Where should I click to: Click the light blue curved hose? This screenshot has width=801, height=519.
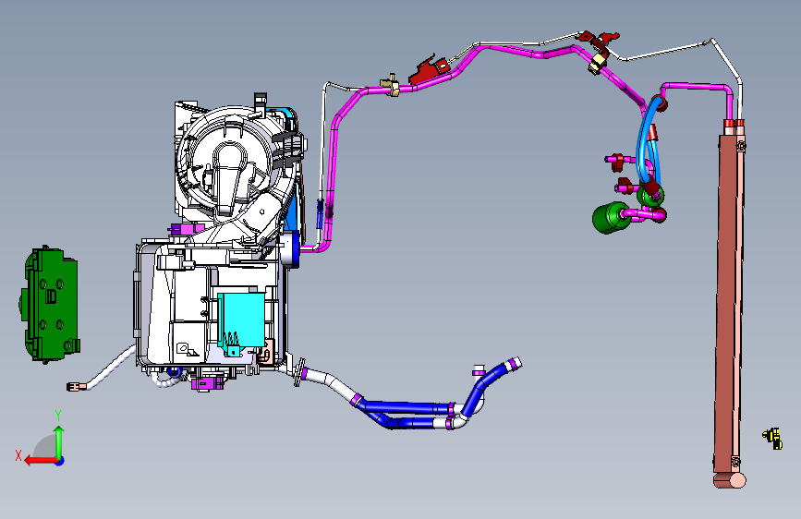[648, 141]
